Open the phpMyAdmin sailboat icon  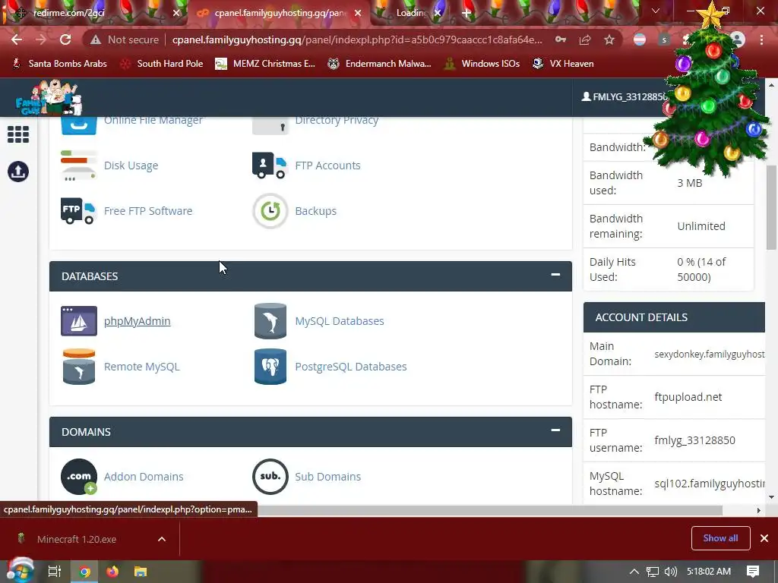pyautogui.click(x=79, y=321)
